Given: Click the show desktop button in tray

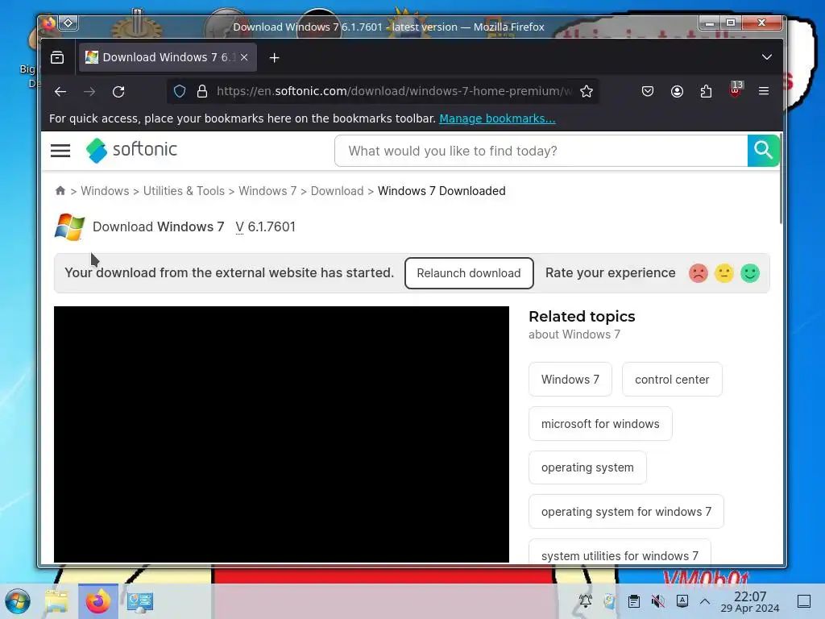Looking at the screenshot, I should coord(804,600).
